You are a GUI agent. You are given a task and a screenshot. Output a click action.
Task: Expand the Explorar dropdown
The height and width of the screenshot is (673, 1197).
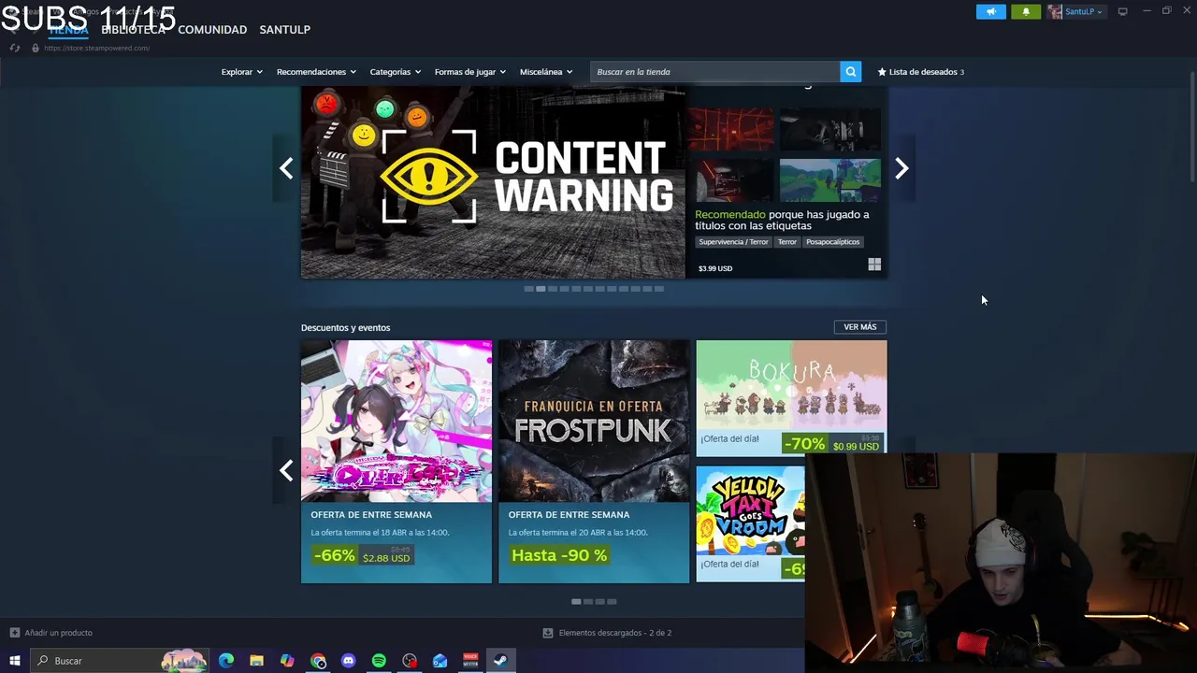(x=241, y=72)
